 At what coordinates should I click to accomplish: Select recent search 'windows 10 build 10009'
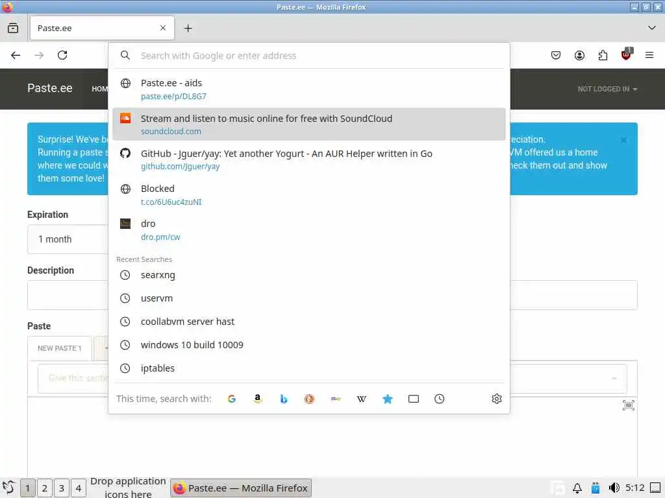[308, 345]
